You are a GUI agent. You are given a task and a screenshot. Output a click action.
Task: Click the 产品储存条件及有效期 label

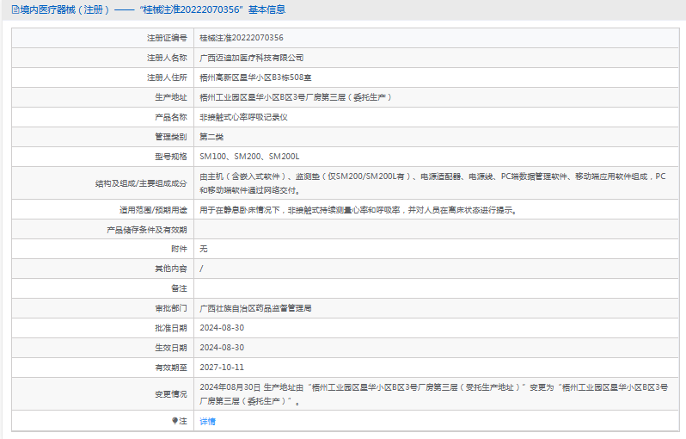[146, 230]
